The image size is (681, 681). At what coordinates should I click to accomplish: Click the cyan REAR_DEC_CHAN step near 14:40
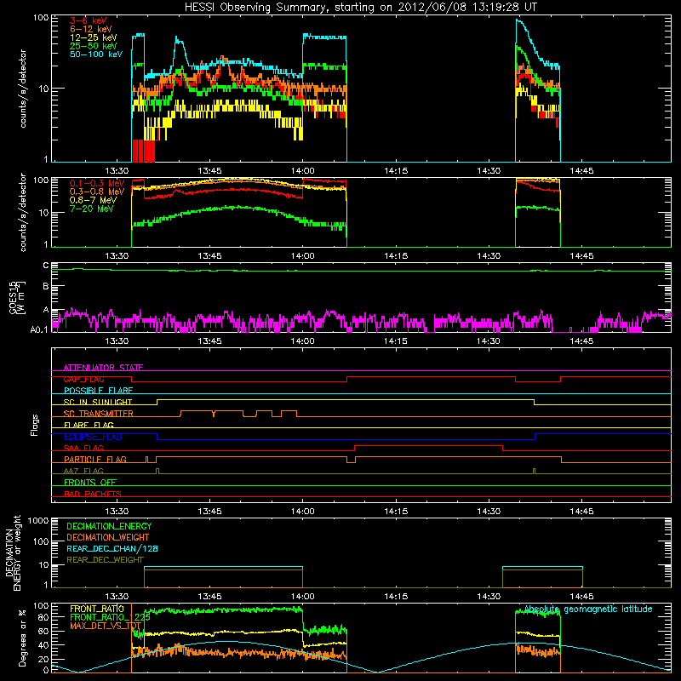(542, 567)
